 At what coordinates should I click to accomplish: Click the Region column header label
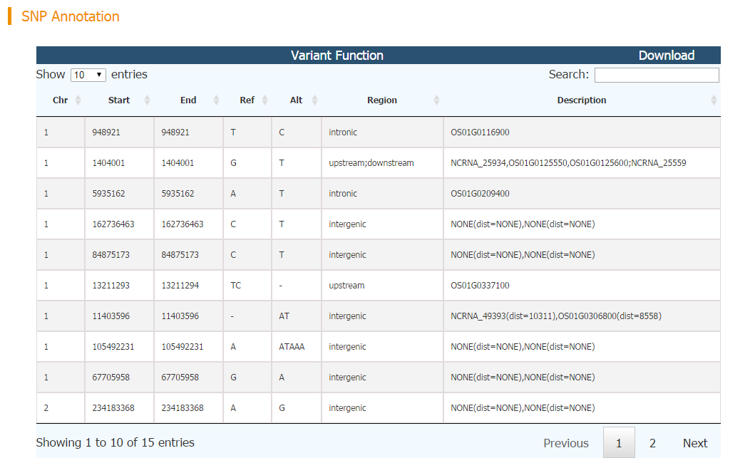382,100
